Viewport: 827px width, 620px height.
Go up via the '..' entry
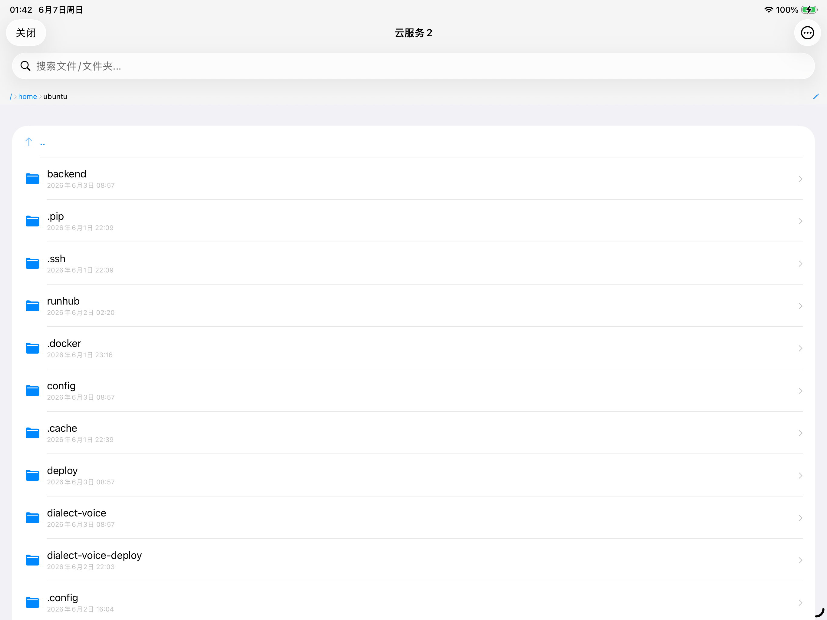[43, 144]
